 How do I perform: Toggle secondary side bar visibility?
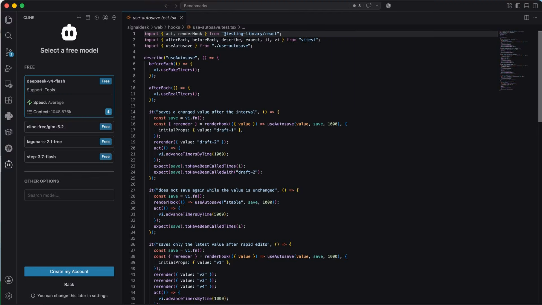click(x=535, y=6)
